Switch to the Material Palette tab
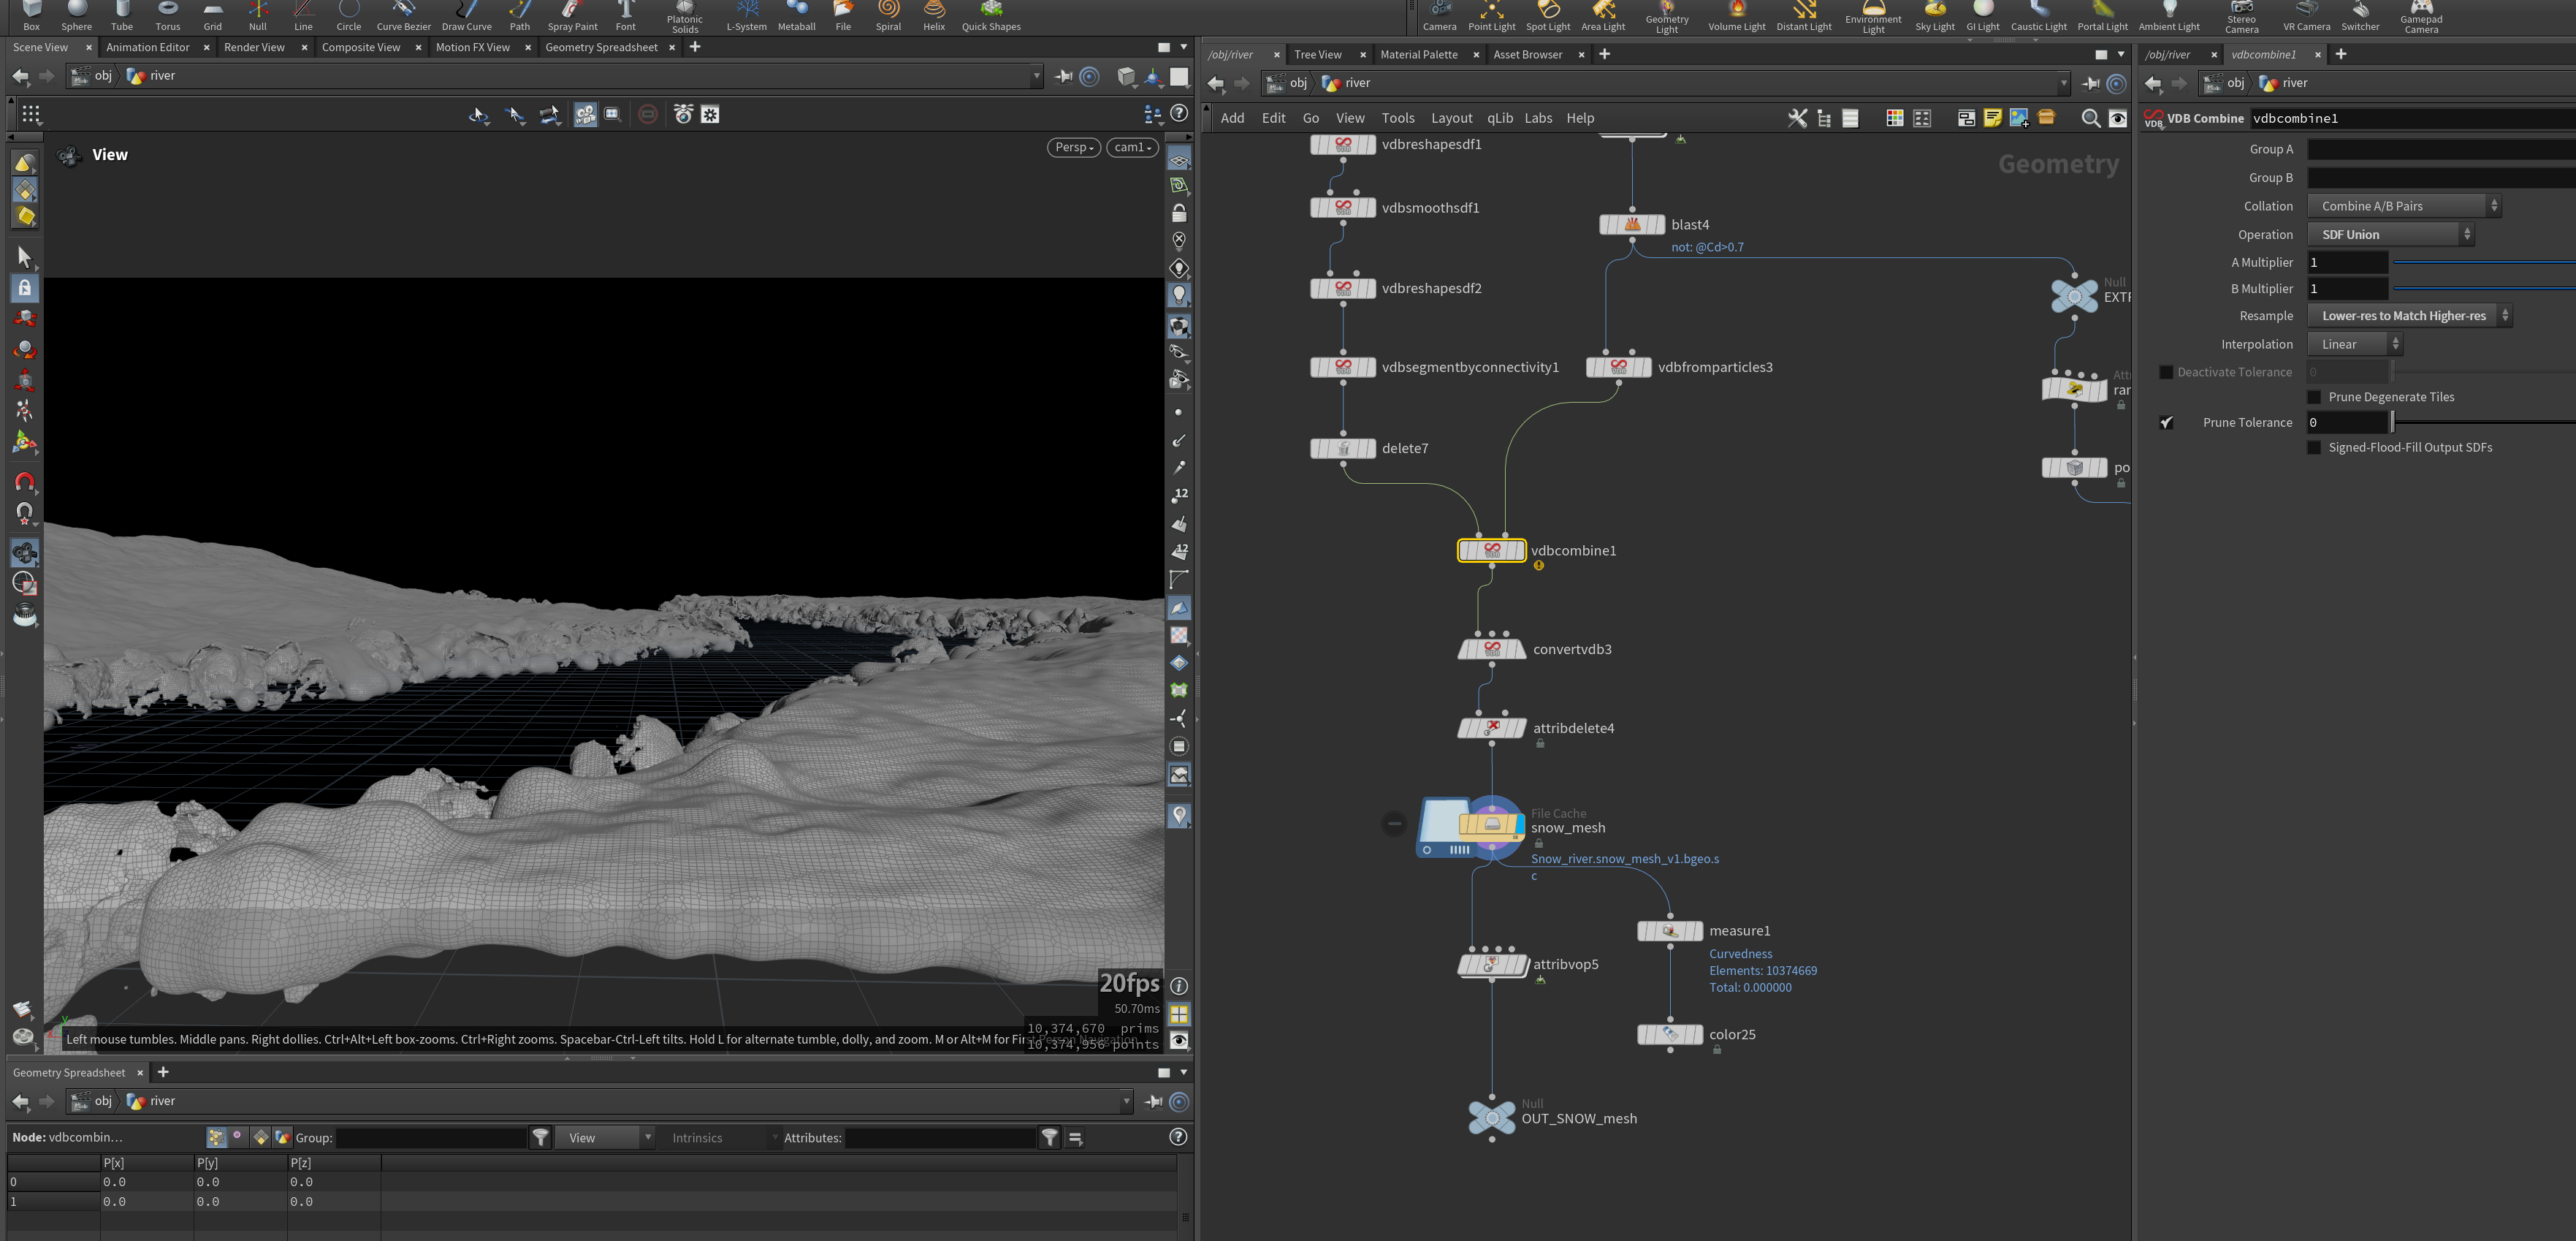Screen dimensions: 2576x1241 tap(1418, 54)
